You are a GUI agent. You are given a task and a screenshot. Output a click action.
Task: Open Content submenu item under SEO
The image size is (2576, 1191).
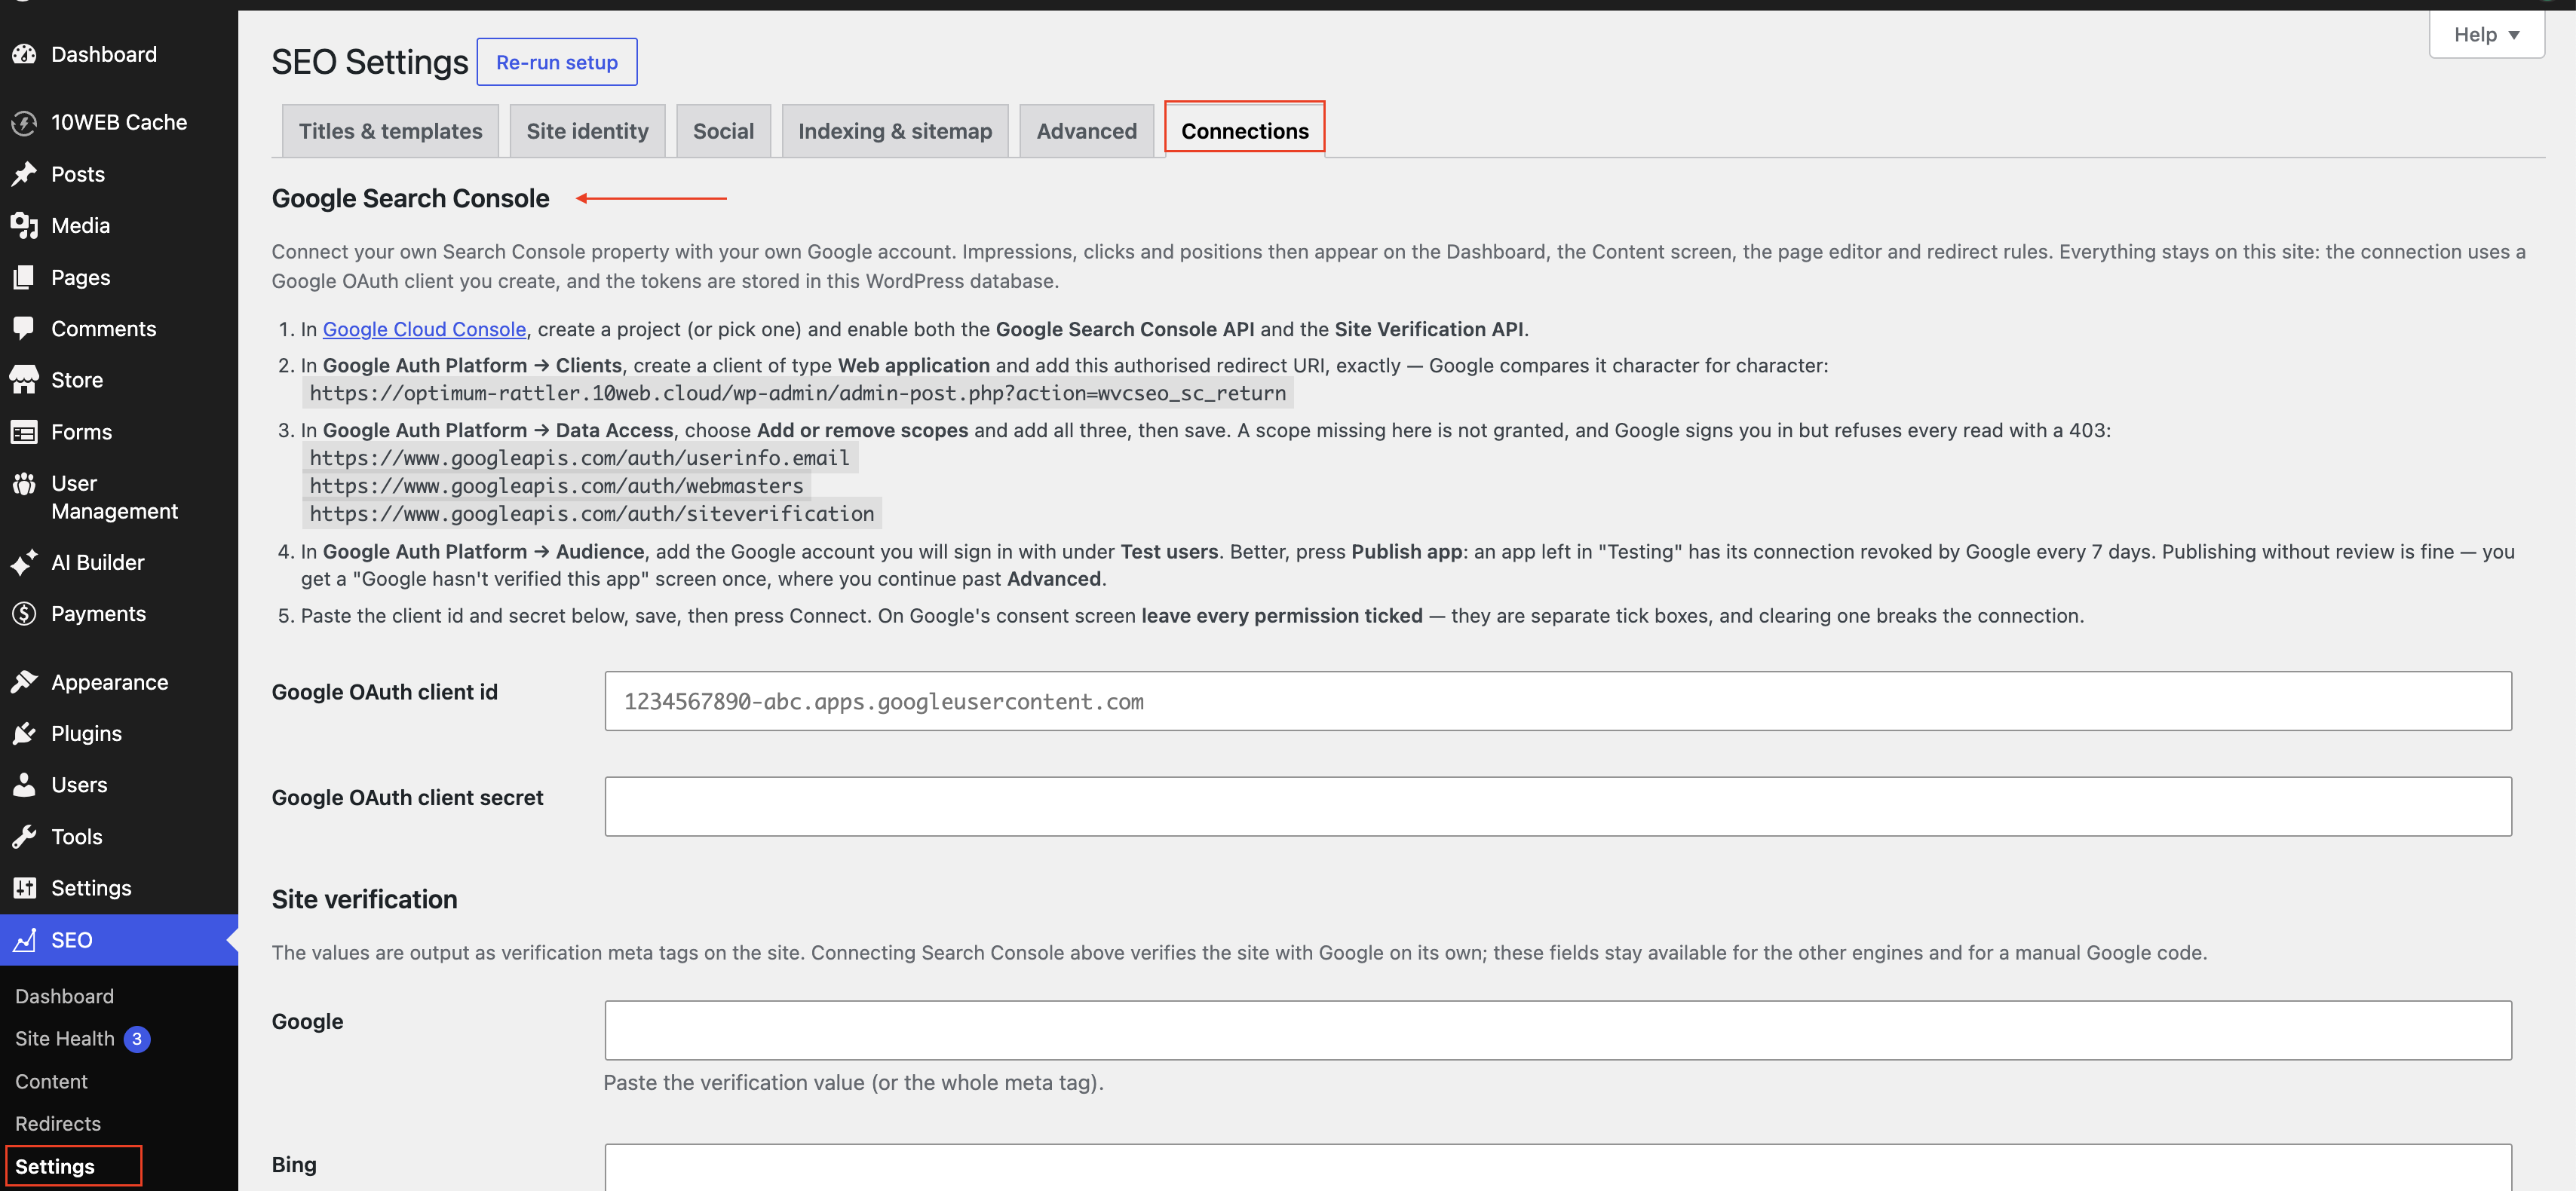click(x=51, y=1081)
